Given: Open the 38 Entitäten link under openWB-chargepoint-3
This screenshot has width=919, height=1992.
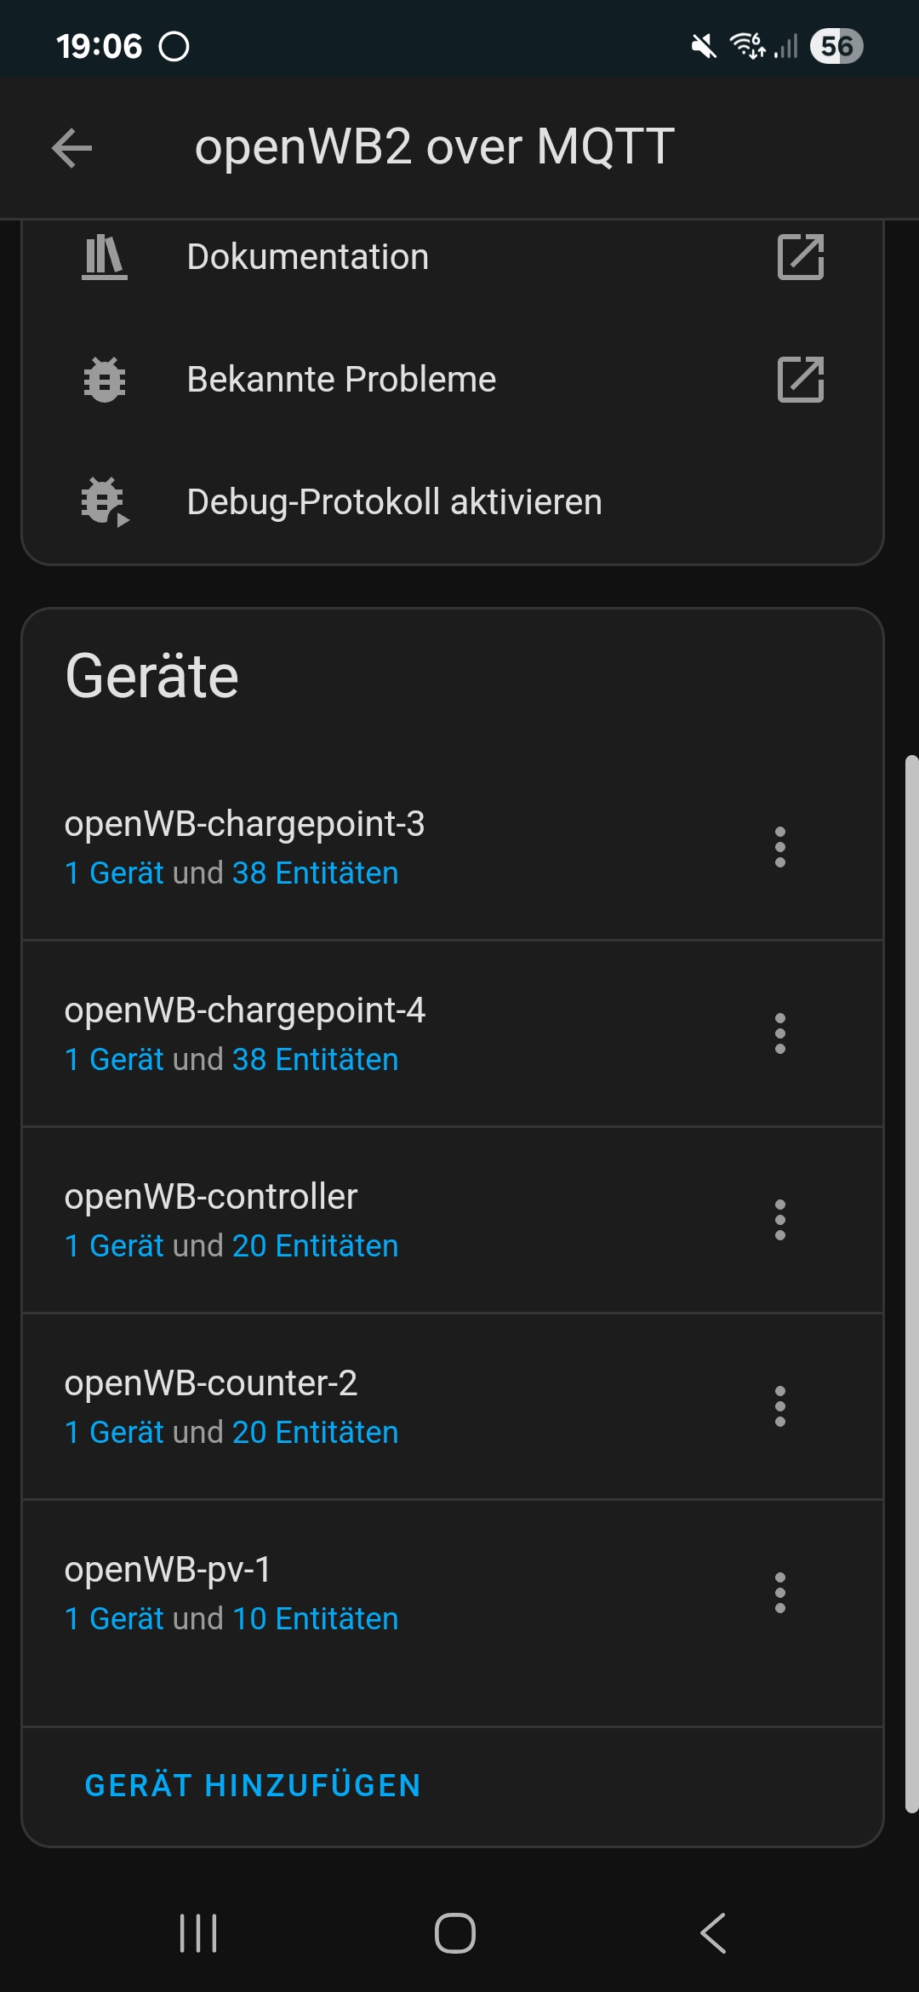Looking at the screenshot, I should pos(315,873).
